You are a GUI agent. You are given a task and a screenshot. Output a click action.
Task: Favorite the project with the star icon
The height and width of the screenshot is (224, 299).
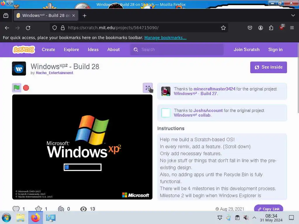[39, 209]
